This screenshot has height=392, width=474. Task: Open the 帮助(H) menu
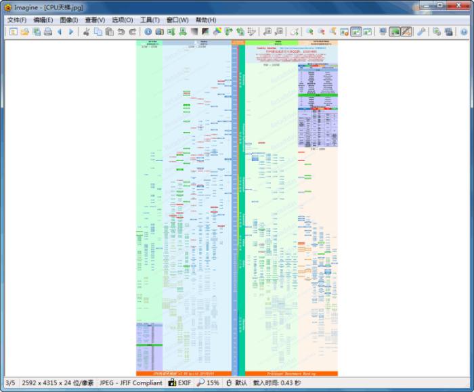click(x=206, y=20)
